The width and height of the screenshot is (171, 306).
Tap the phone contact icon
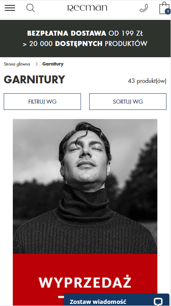point(144,8)
